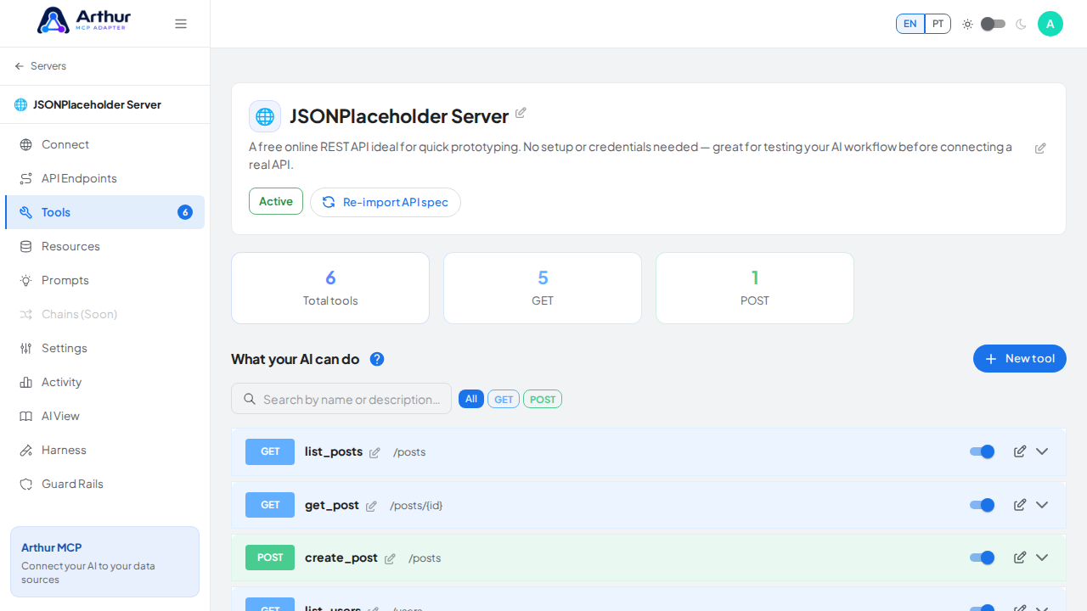This screenshot has width=1087, height=611.
Task: Open Guard Rails in the sidebar
Action: pos(105,484)
